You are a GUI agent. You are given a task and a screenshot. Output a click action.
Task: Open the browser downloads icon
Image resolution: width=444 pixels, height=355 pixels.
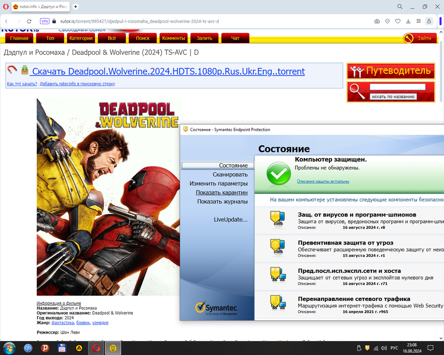408,21
